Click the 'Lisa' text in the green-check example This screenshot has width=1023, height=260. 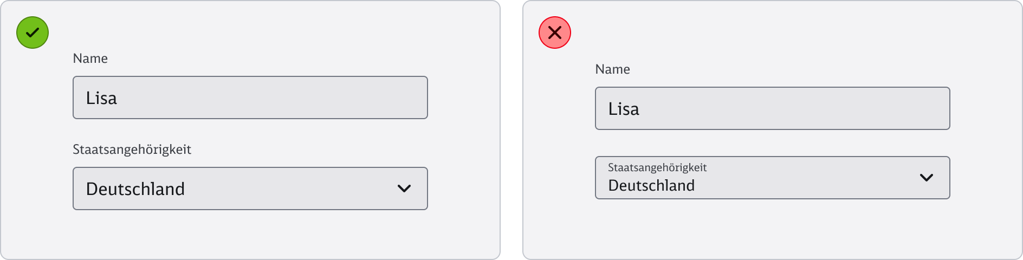pyautogui.click(x=101, y=98)
